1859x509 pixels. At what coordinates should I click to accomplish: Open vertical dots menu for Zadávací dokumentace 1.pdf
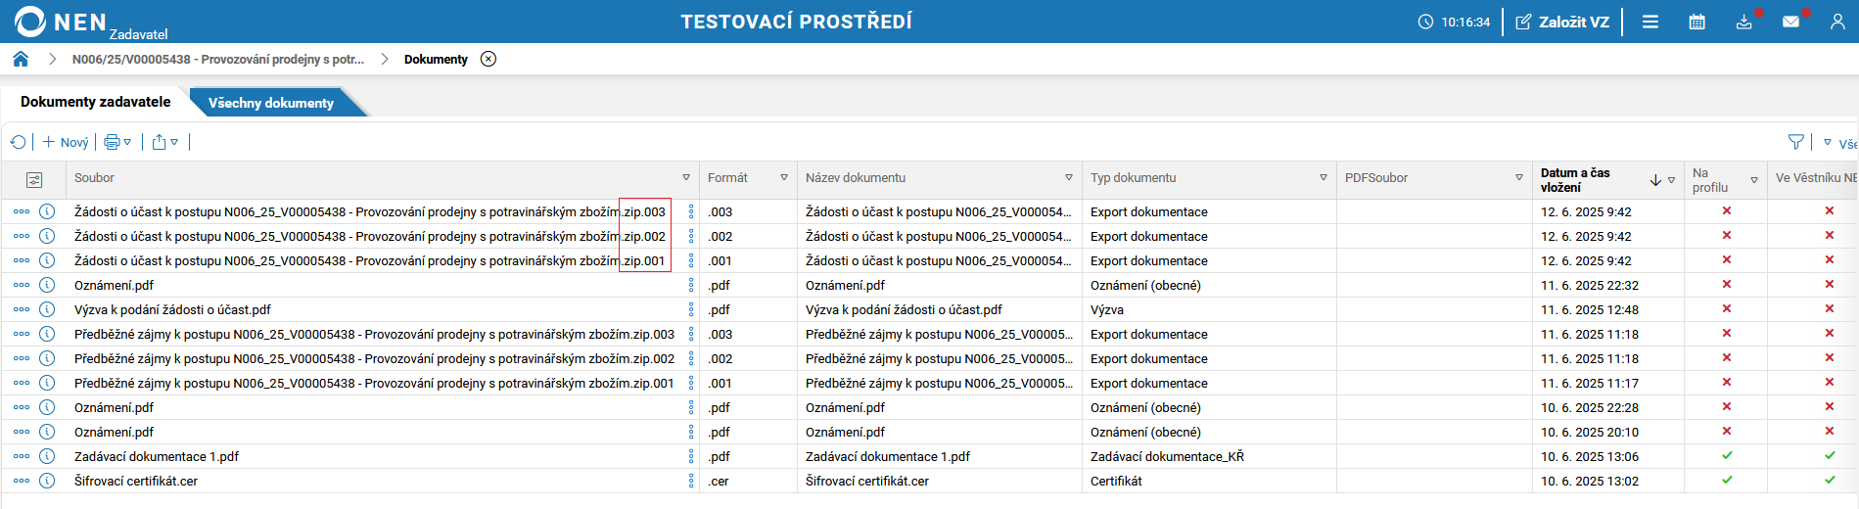pyautogui.click(x=691, y=456)
